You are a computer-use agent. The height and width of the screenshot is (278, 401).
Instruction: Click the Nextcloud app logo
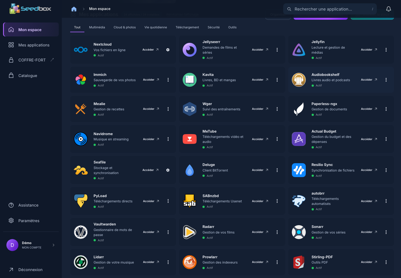(81, 50)
